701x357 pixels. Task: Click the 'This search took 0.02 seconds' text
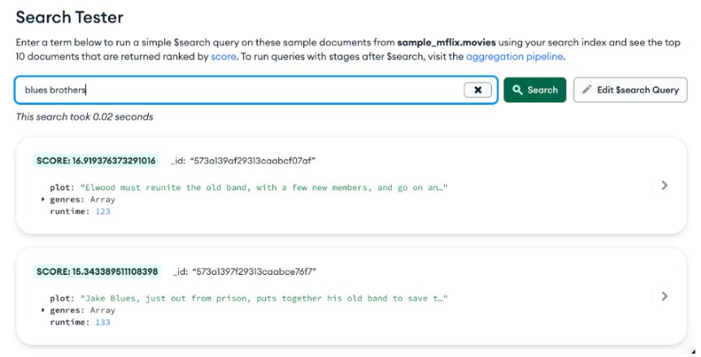(85, 116)
